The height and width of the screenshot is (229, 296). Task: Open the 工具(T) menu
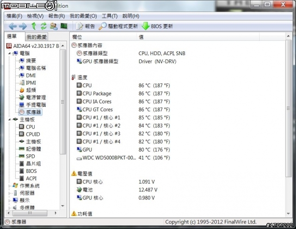(x=110, y=16)
